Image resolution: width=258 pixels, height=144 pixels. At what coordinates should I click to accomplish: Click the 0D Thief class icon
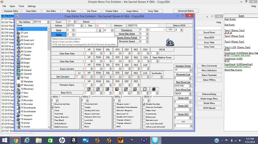[x=18, y=78]
